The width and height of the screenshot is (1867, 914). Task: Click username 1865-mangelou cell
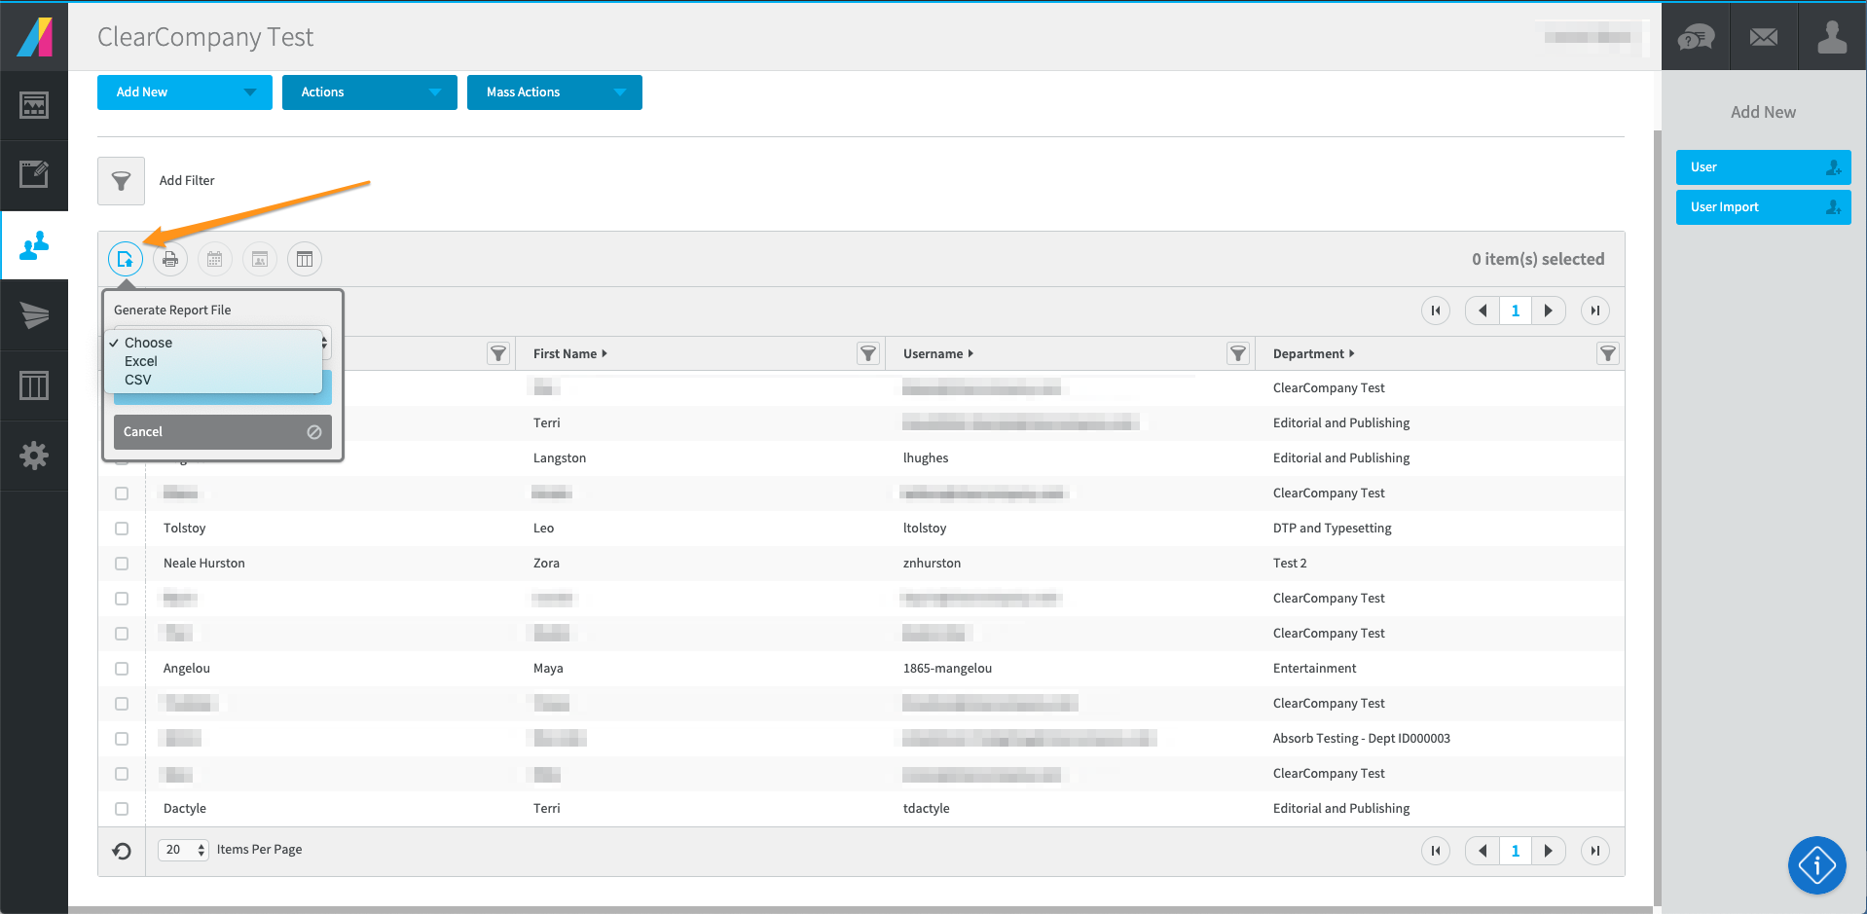(947, 669)
